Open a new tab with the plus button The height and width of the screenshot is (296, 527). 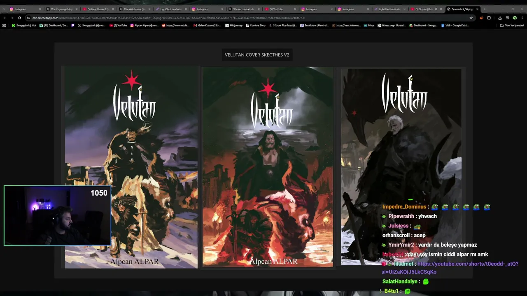tap(484, 9)
